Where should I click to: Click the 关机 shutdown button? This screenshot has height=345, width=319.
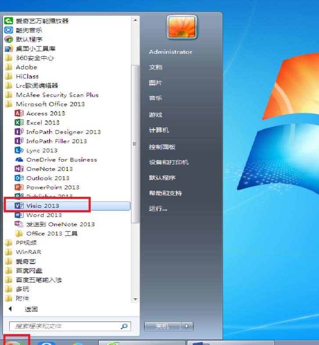163,326
